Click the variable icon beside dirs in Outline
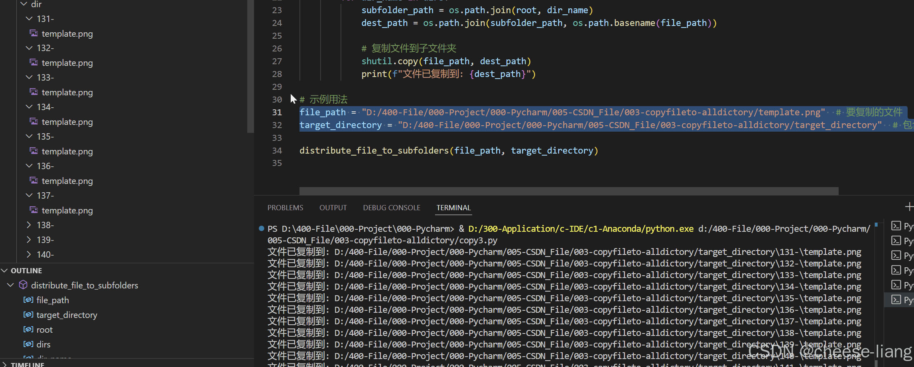Image resolution: width=914 pixels, height=367 pixels. 28,344
